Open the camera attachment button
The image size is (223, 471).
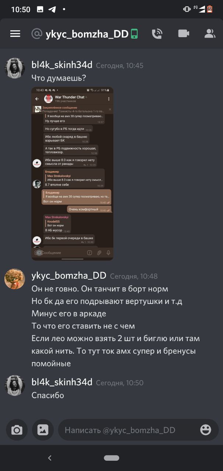pyautogui.click(x=17, y=430)
